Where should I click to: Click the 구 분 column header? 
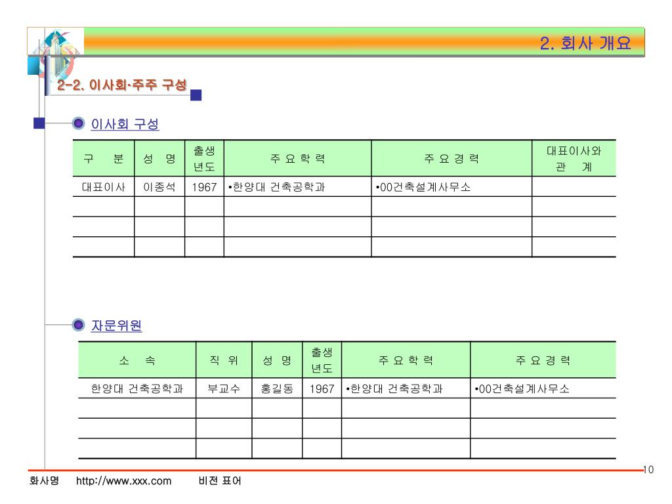click(104, 159)
